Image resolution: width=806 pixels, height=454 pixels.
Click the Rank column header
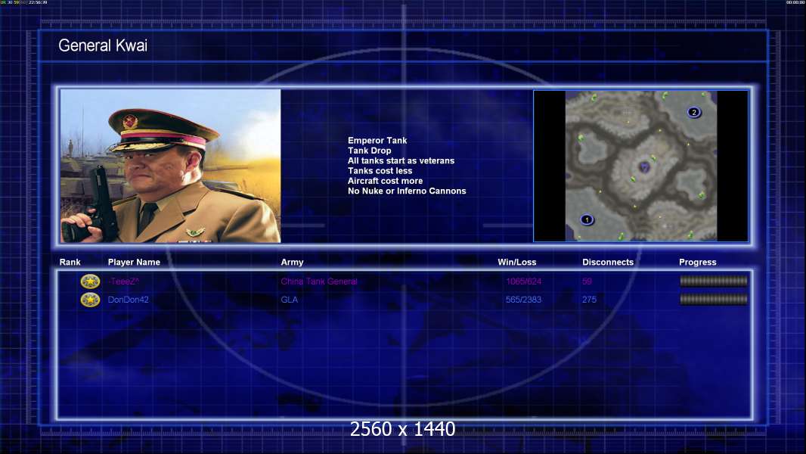point(70,263)
